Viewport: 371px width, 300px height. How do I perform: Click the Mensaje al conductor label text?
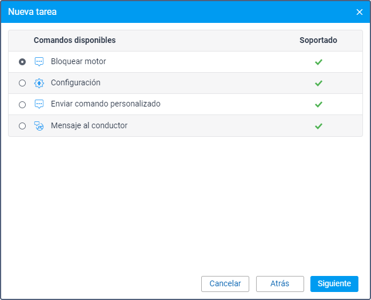pyautogui.click(x=89, y=125)
